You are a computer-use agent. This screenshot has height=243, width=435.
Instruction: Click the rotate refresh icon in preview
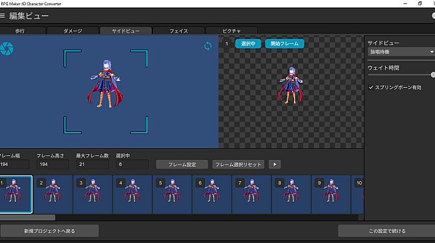(208, 46)
